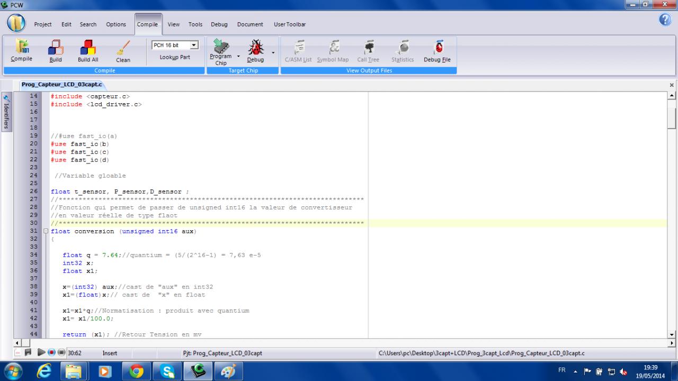Open the Search menu
The height and width of the screenshot is (381, 678).
88,24
